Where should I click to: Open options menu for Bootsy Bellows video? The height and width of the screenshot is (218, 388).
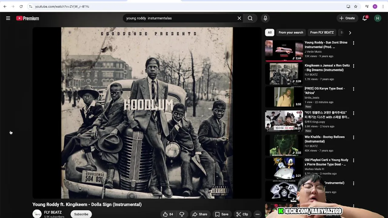353,137
